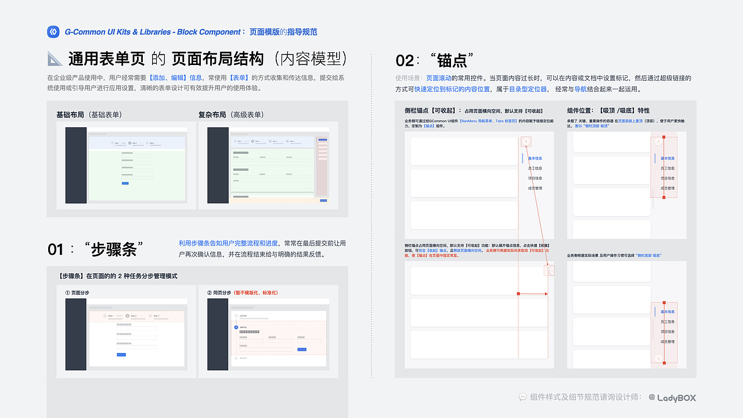Select 项目信息 anchor in the 侧栏锚点【可收起】mockup

coord(535,178)
